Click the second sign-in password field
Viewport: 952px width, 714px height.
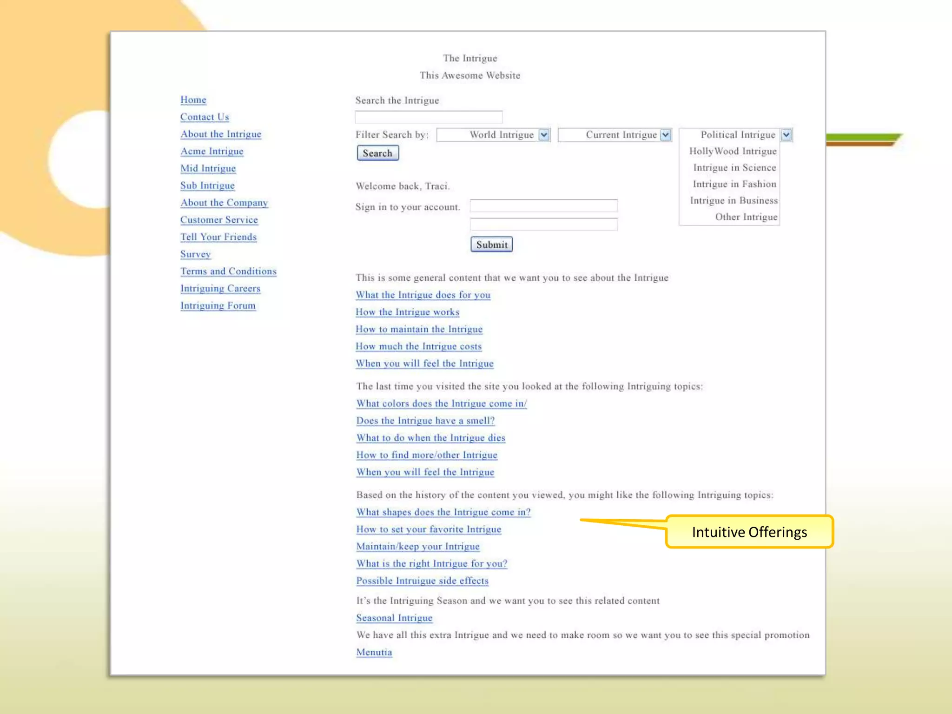[x=543, y=225]
